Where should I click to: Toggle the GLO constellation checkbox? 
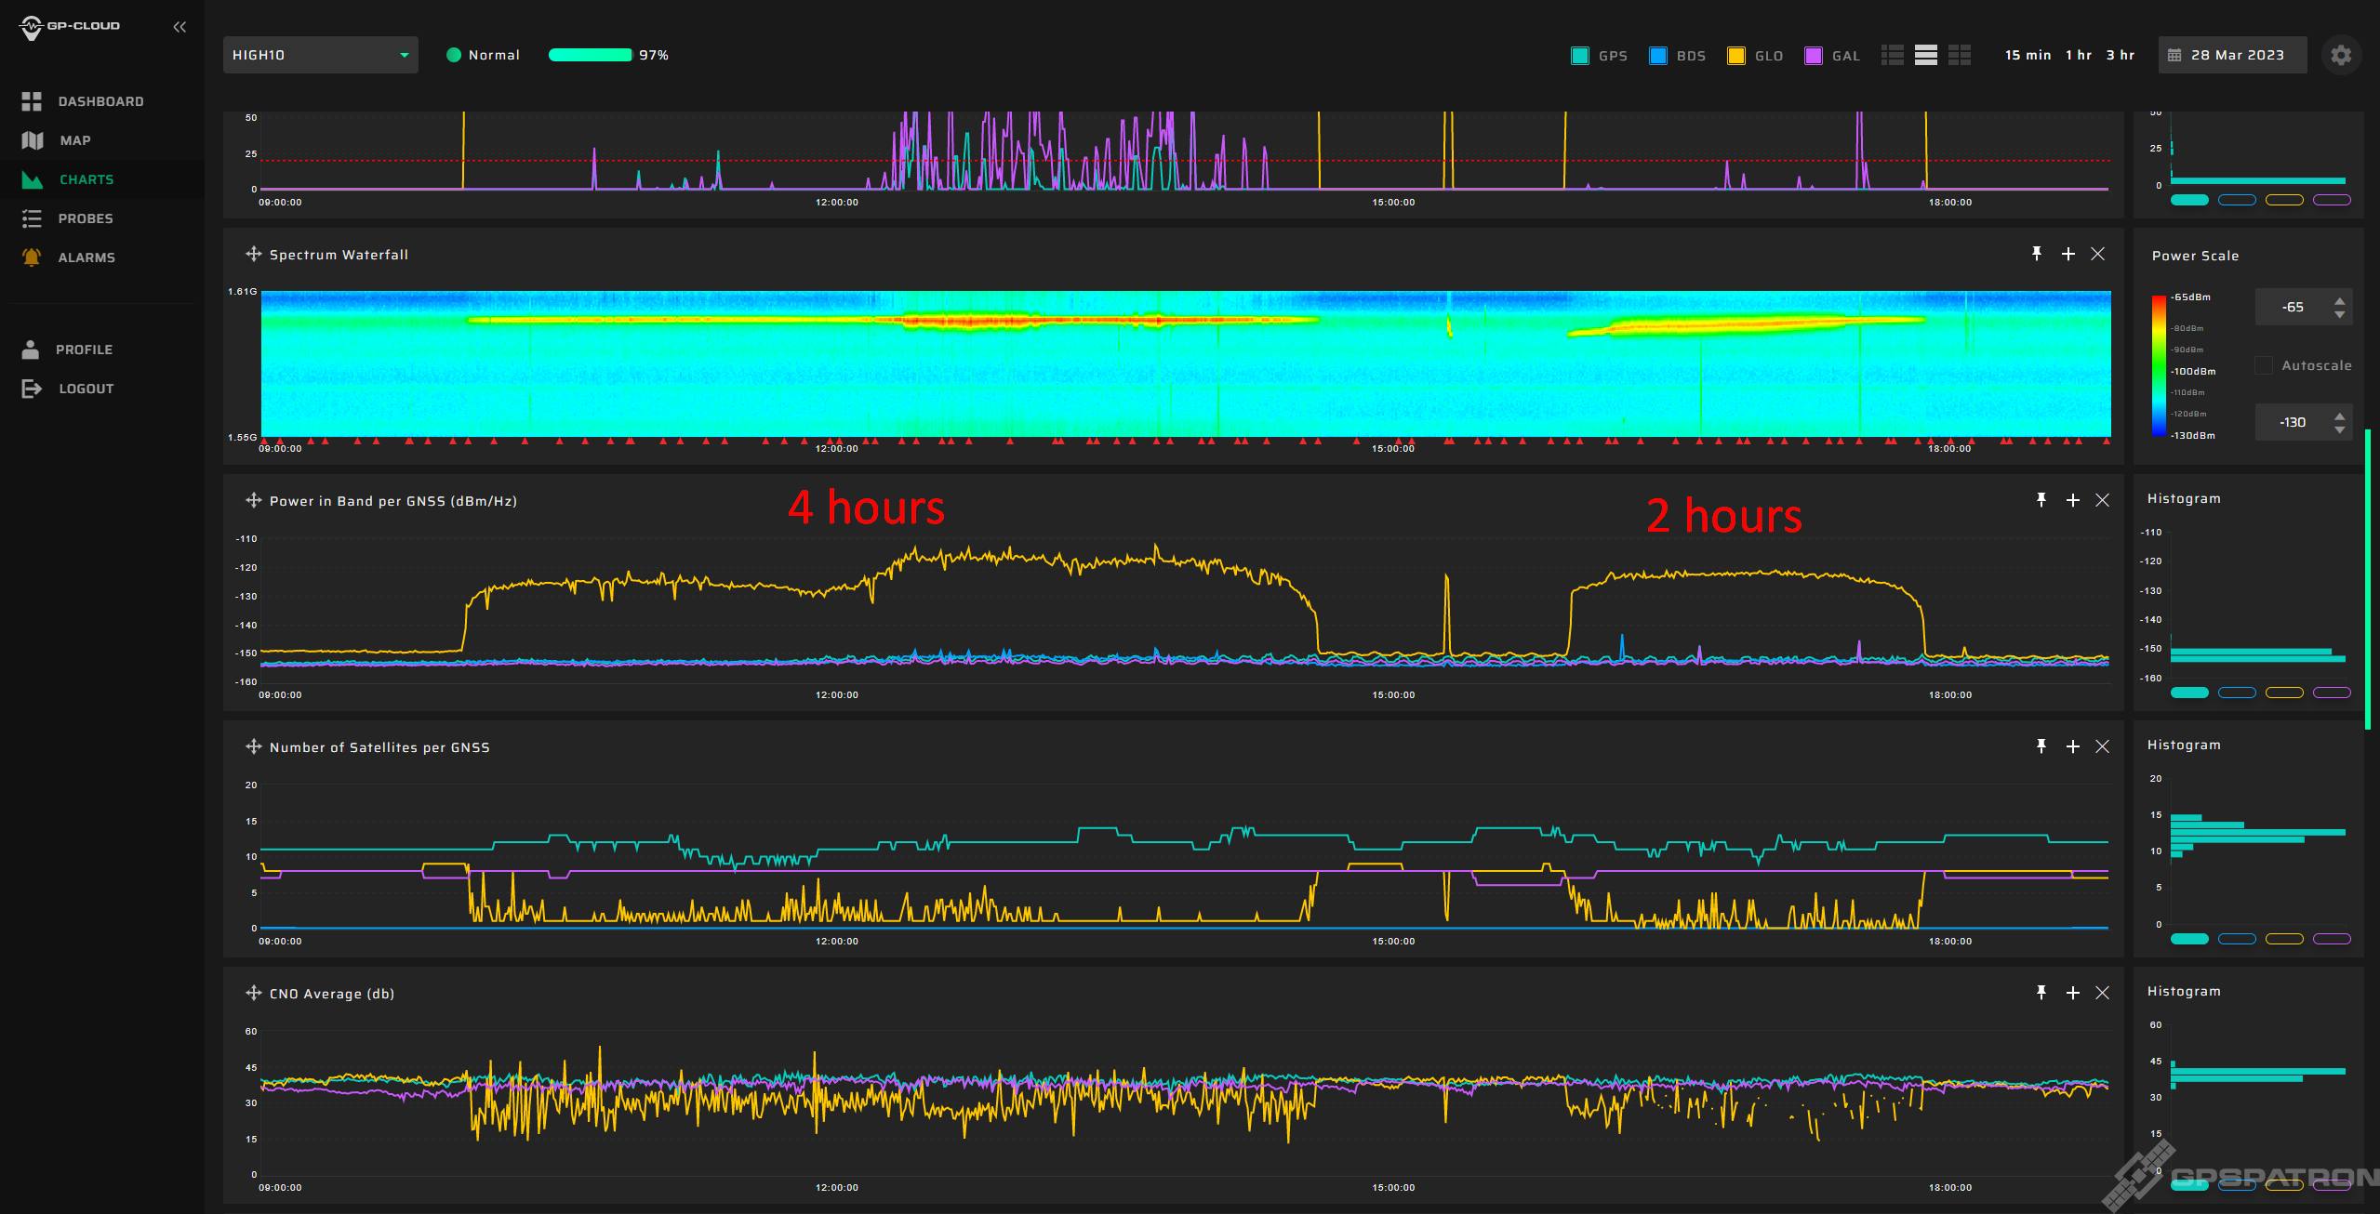1735,56
